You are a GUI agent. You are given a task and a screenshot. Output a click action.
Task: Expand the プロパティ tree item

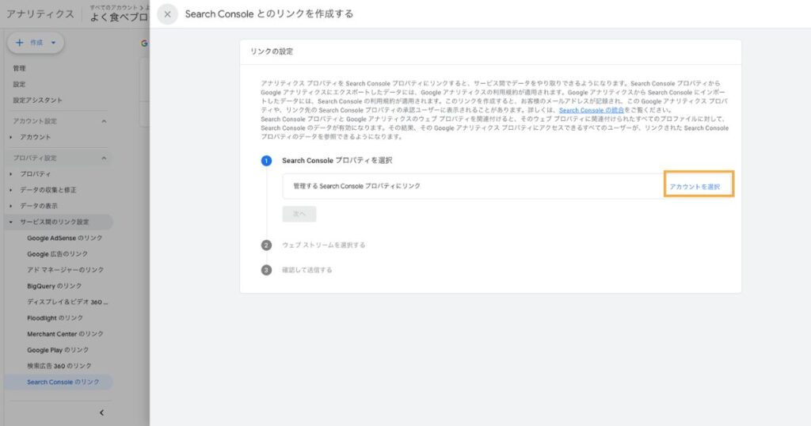11,173
